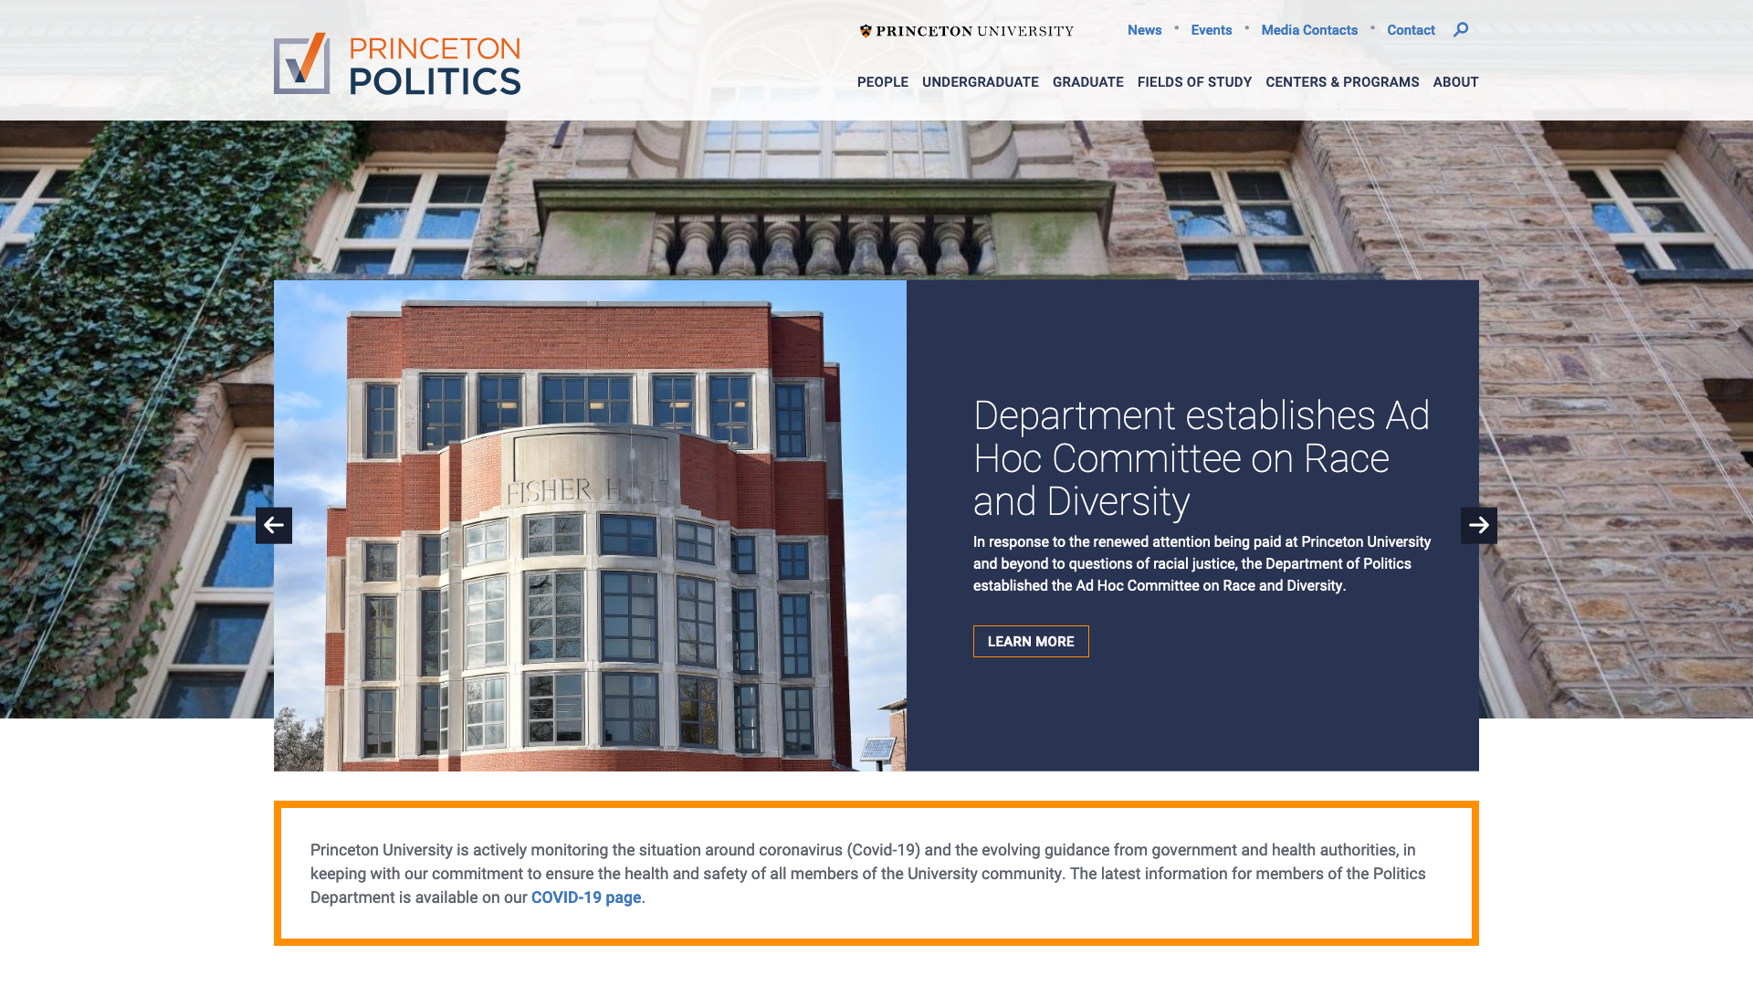This screenshot has height=986, width=1753.
Task: Click the Ad Hoc Committee headline
Action: coord(1202,458)
